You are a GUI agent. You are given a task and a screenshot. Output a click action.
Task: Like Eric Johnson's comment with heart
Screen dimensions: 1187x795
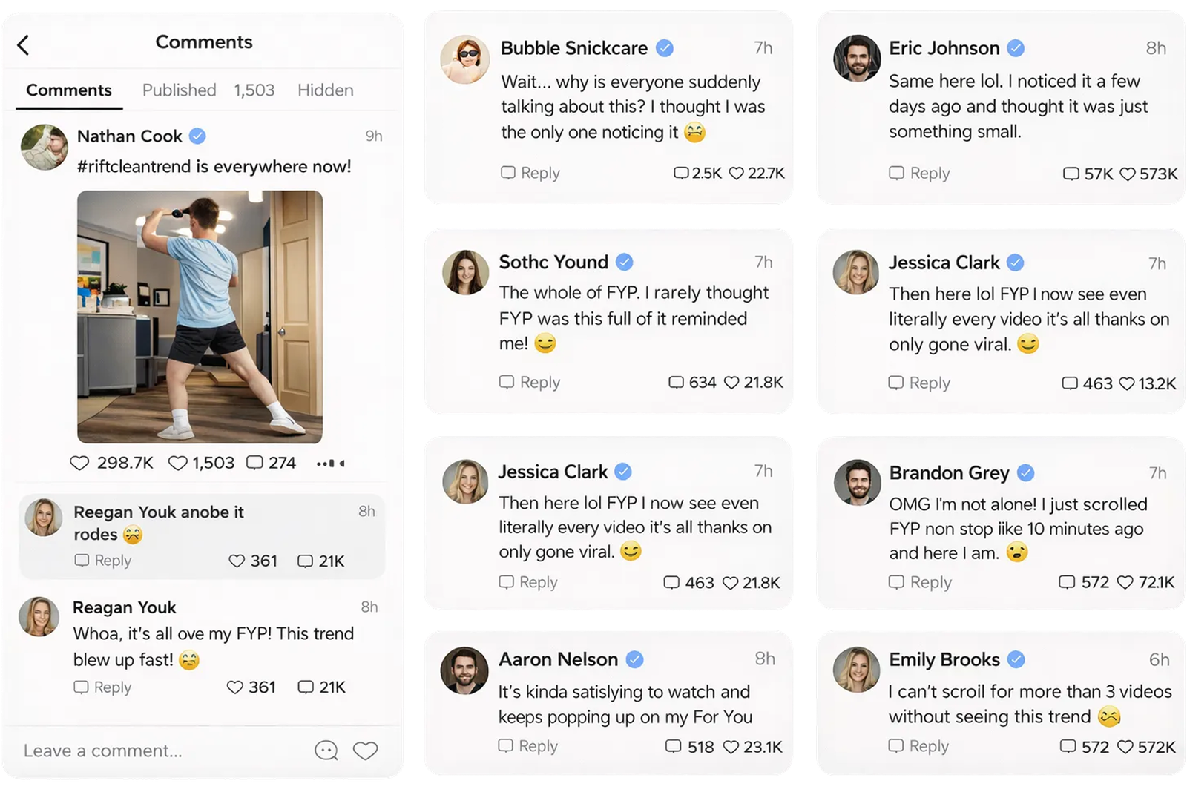(1128, 174)
